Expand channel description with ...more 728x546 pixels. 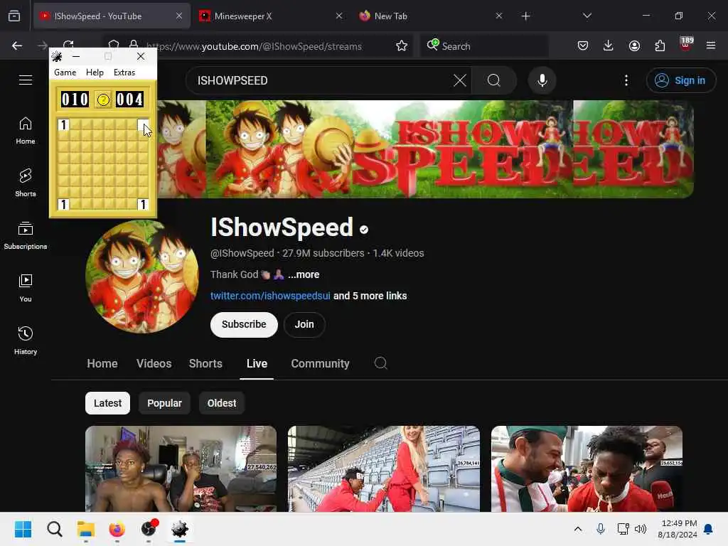tap(303, 274)
